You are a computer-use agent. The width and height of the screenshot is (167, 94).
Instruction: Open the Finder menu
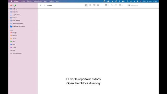(x=16, y=1)
